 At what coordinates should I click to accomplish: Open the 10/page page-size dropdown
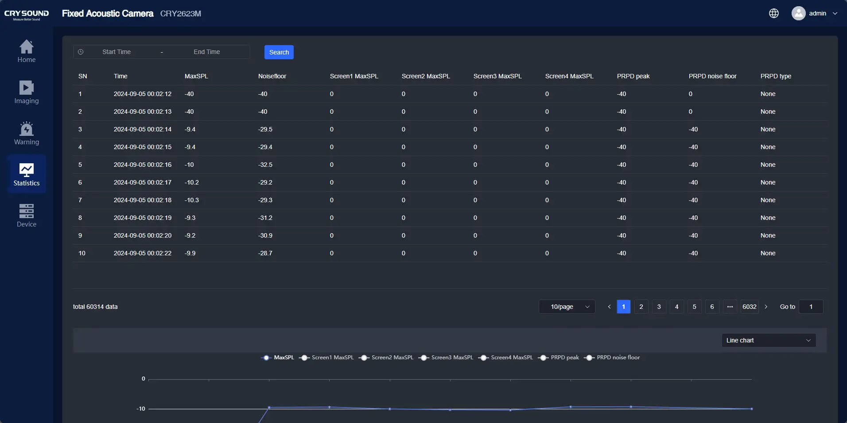567,307
